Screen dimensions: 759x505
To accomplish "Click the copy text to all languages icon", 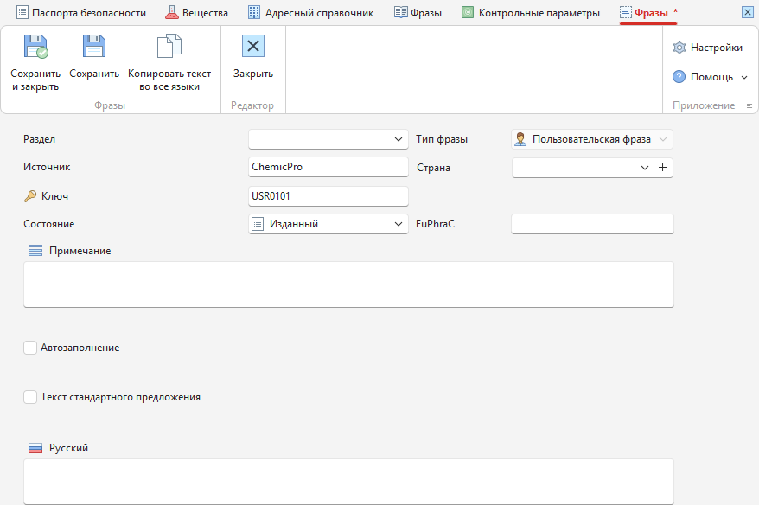I will point(169,46).
